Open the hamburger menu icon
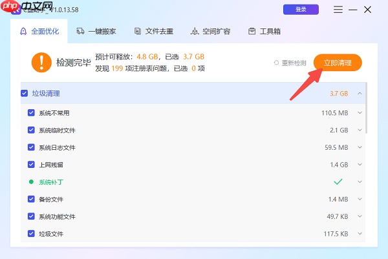Image resolution: width=388 pixels, height=259 pixels. point(338,10)
